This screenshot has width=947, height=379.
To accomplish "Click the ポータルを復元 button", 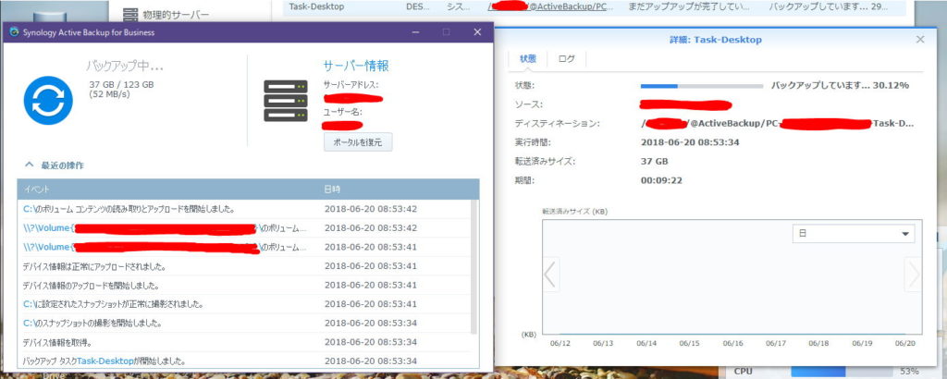I will tap(358, 142).
